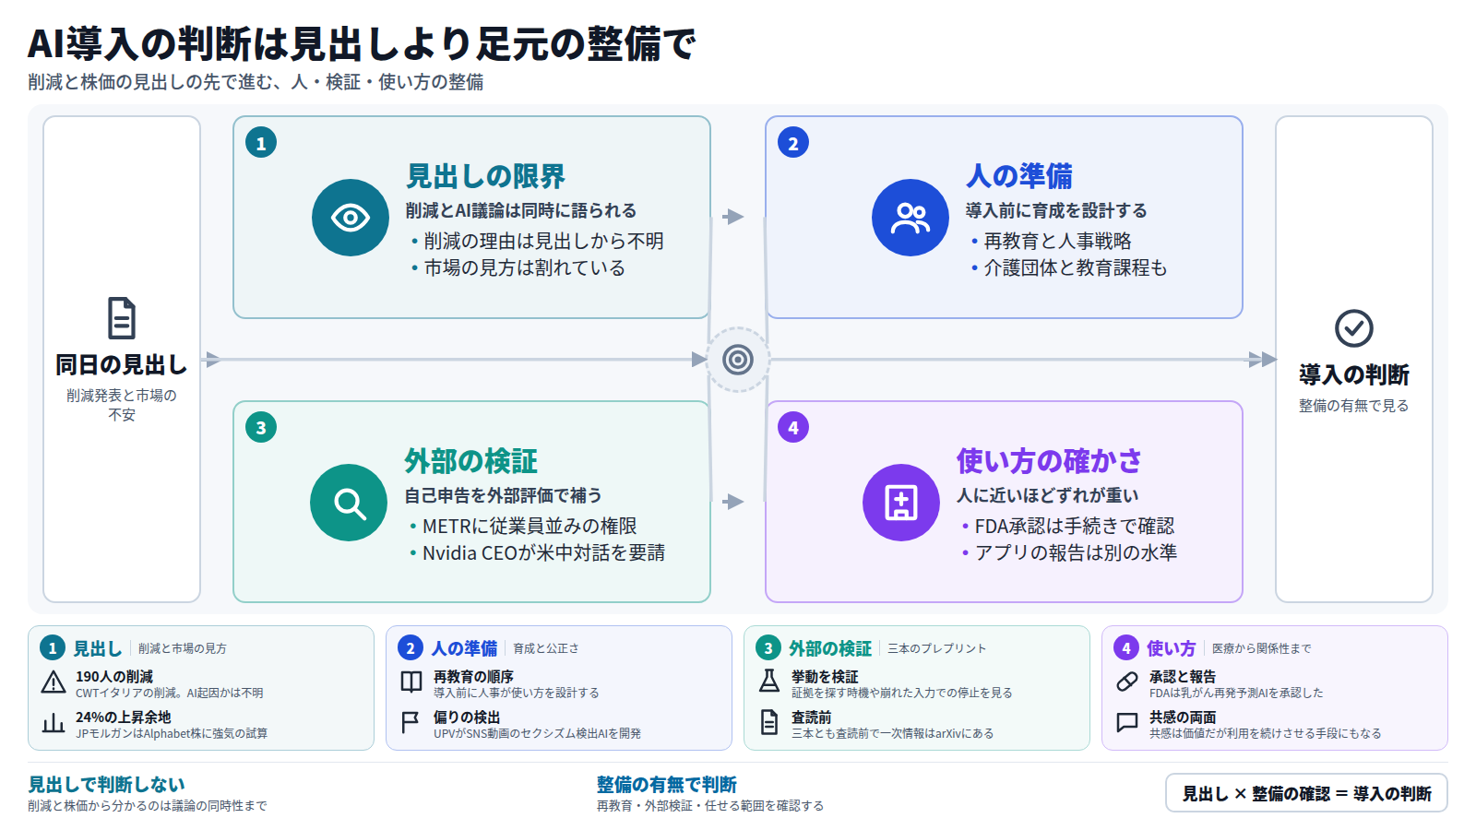The width and height of the screenshot is (1476, 830).
Task: Click the medical icon beside 使い方の確かさ
Action: pos(901,503)
